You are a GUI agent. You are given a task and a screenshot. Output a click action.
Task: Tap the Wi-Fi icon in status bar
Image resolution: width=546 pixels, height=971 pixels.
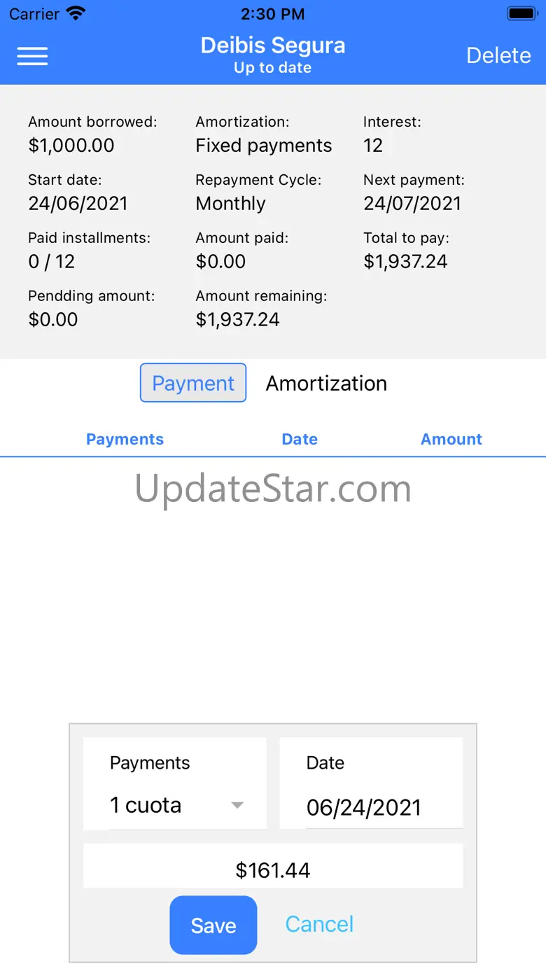point(76,13)
